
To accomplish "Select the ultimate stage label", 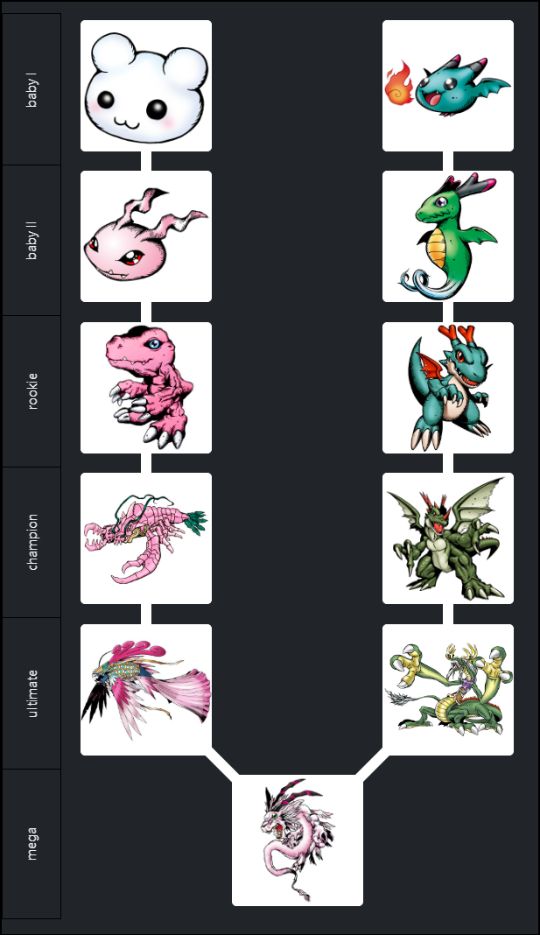I will click(32, 693).
